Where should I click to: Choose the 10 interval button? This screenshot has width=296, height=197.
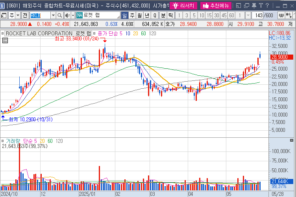pos(202,15)
